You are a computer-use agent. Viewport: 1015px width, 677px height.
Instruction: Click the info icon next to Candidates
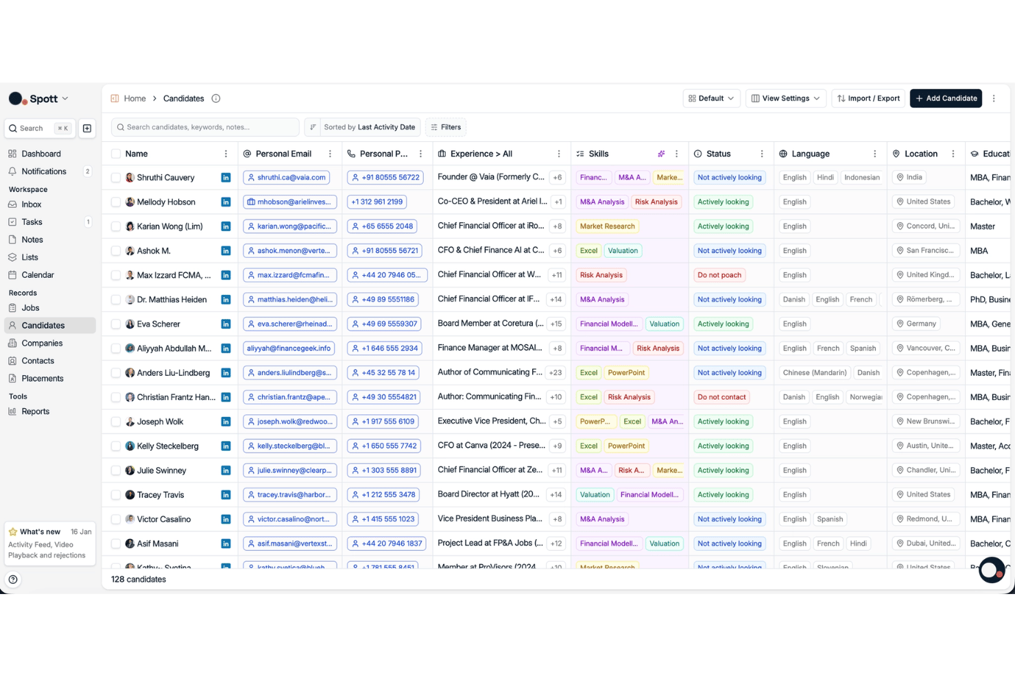click(x=216, y=99)
